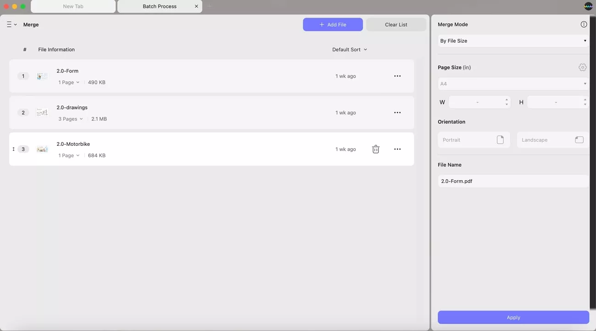Screen dimensions: 596x331
Task: Delete the 2.0-Motorbike file
Action: [375, 149]
